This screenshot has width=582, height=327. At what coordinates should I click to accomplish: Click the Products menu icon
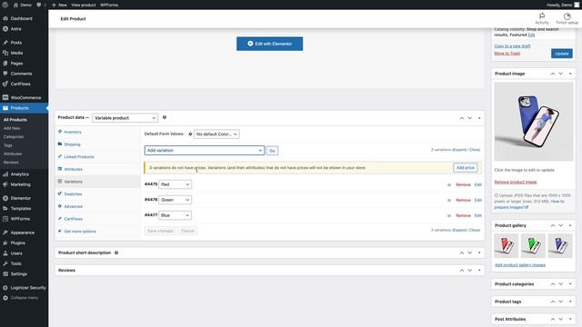tap(5, 108)
